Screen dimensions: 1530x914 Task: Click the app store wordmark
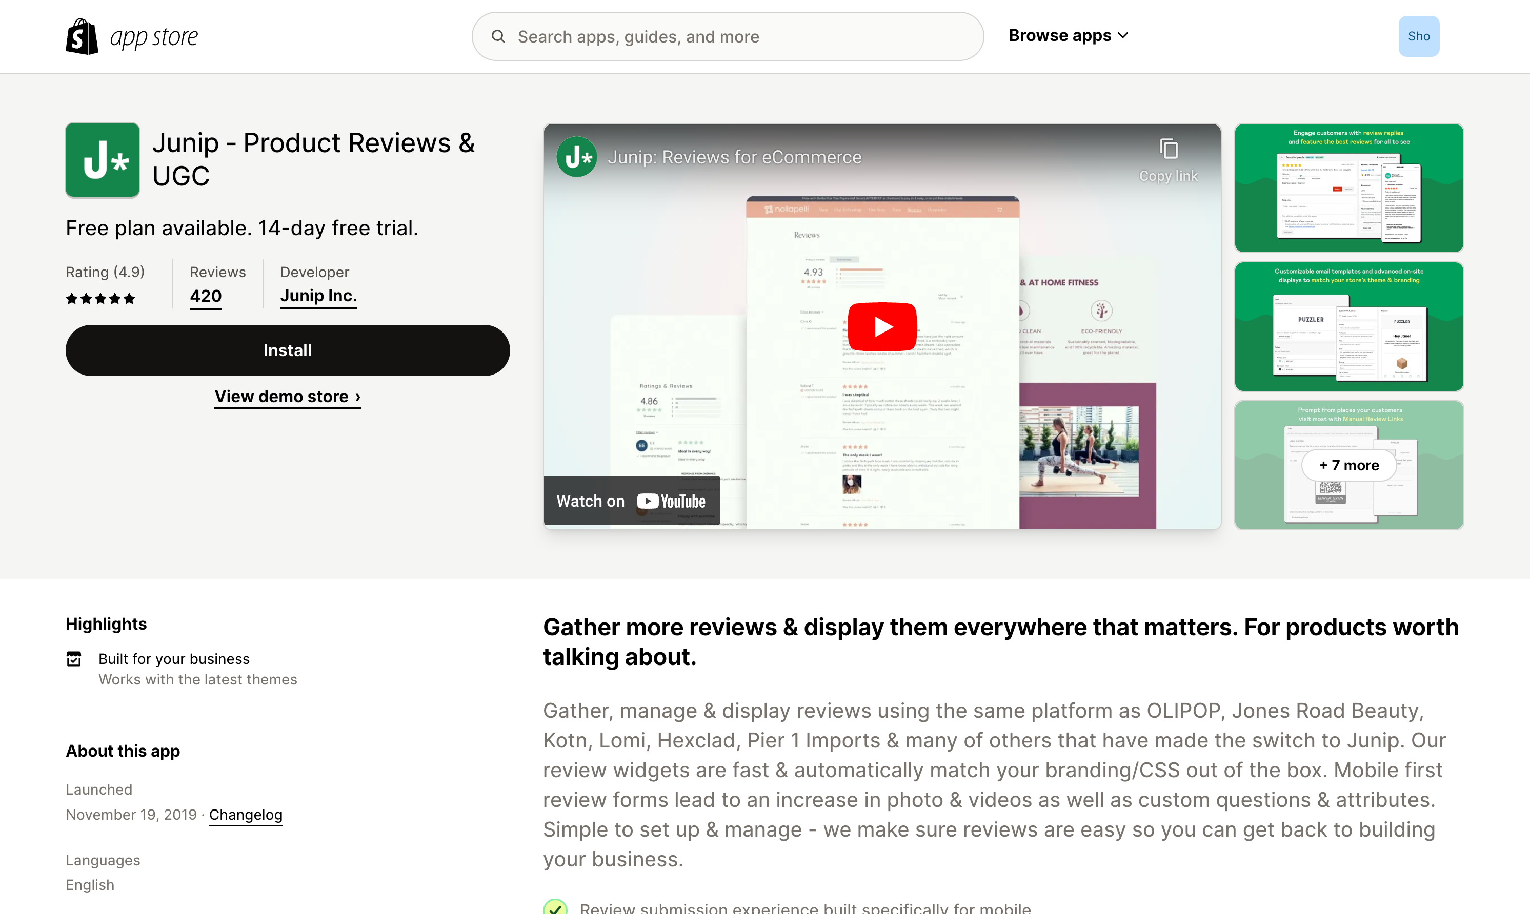pyautogui.click(x=154, y=37)
